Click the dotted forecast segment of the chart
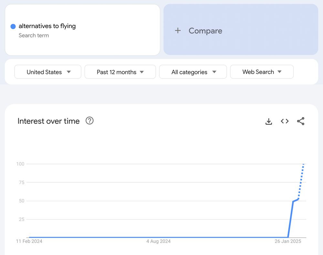The height and width of the screenshot is (255, 323). 301,181
